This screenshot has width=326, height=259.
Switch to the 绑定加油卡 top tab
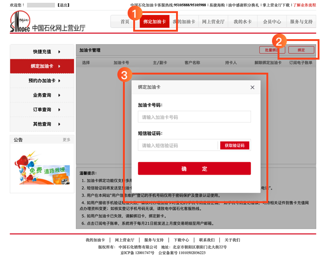tap(155, 22)
